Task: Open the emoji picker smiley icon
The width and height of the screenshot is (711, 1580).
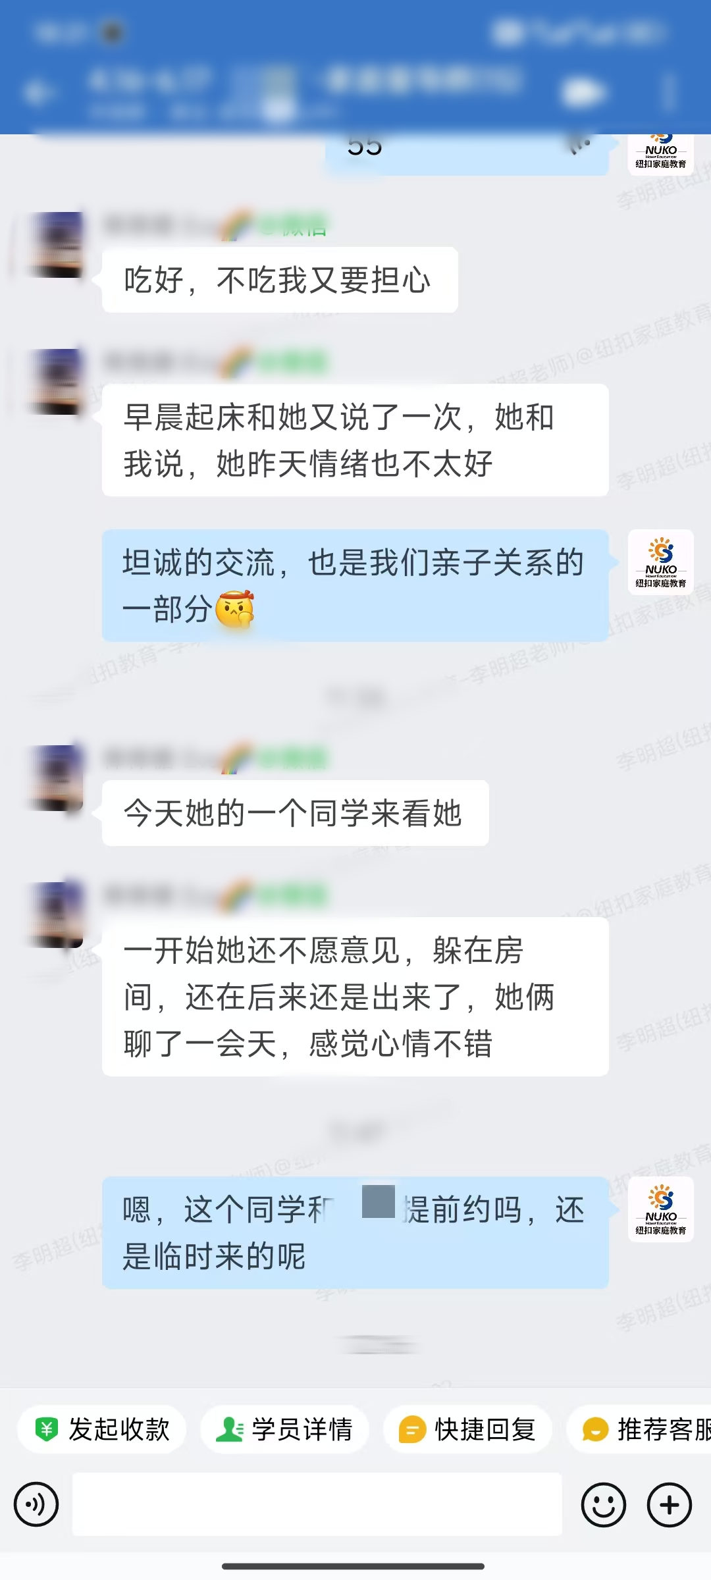Action: 603,1505
